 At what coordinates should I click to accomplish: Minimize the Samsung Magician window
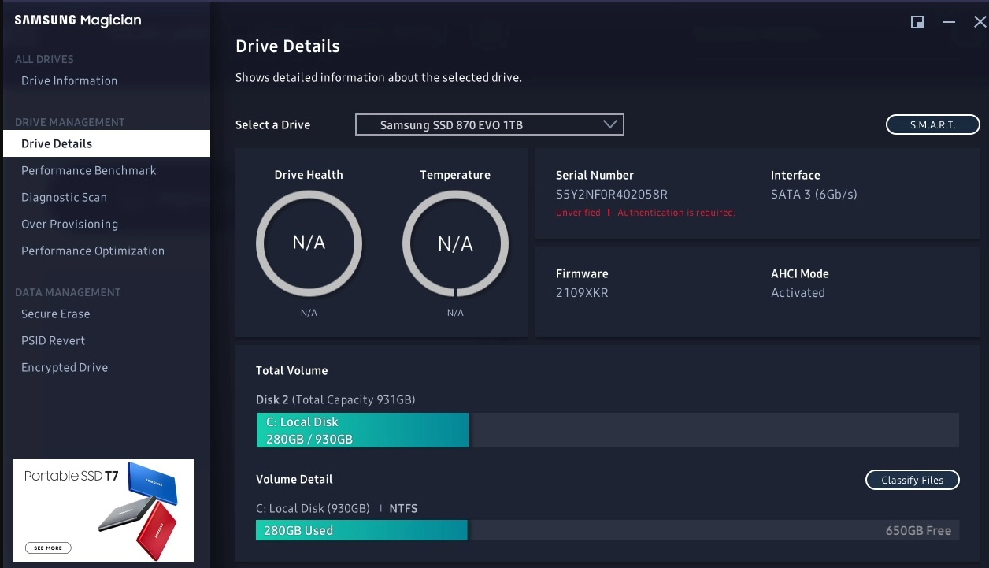click(x=949, y=22)
